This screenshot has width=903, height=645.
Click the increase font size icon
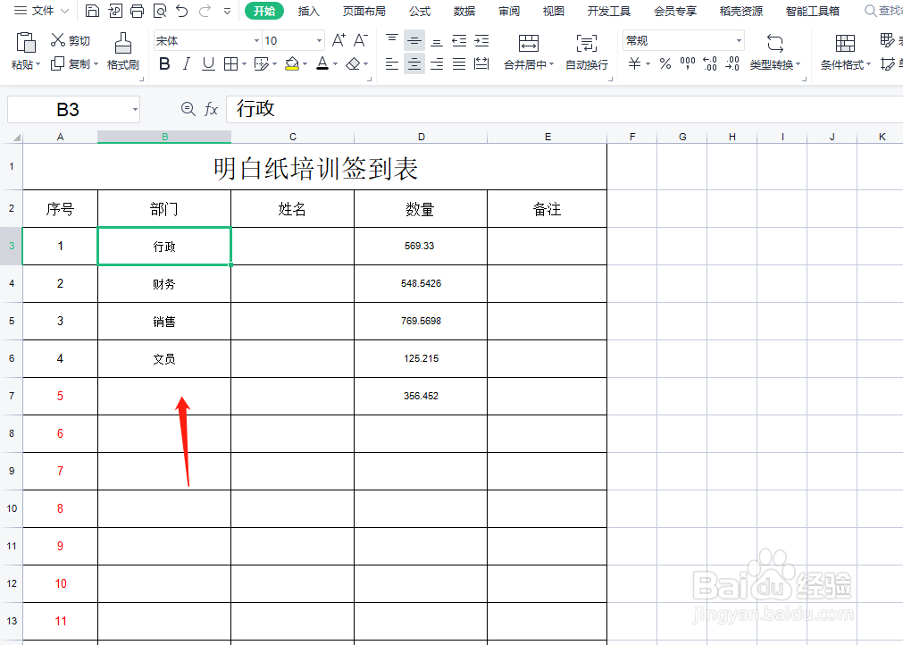coord(338,40)
